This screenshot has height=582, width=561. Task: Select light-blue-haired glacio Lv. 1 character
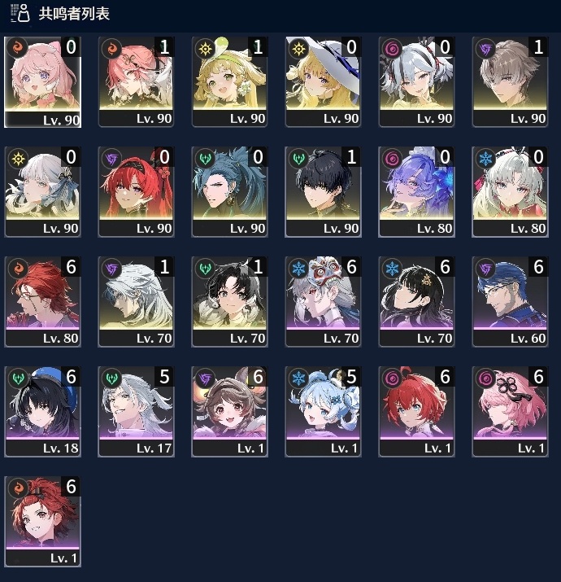click(323, 411)
